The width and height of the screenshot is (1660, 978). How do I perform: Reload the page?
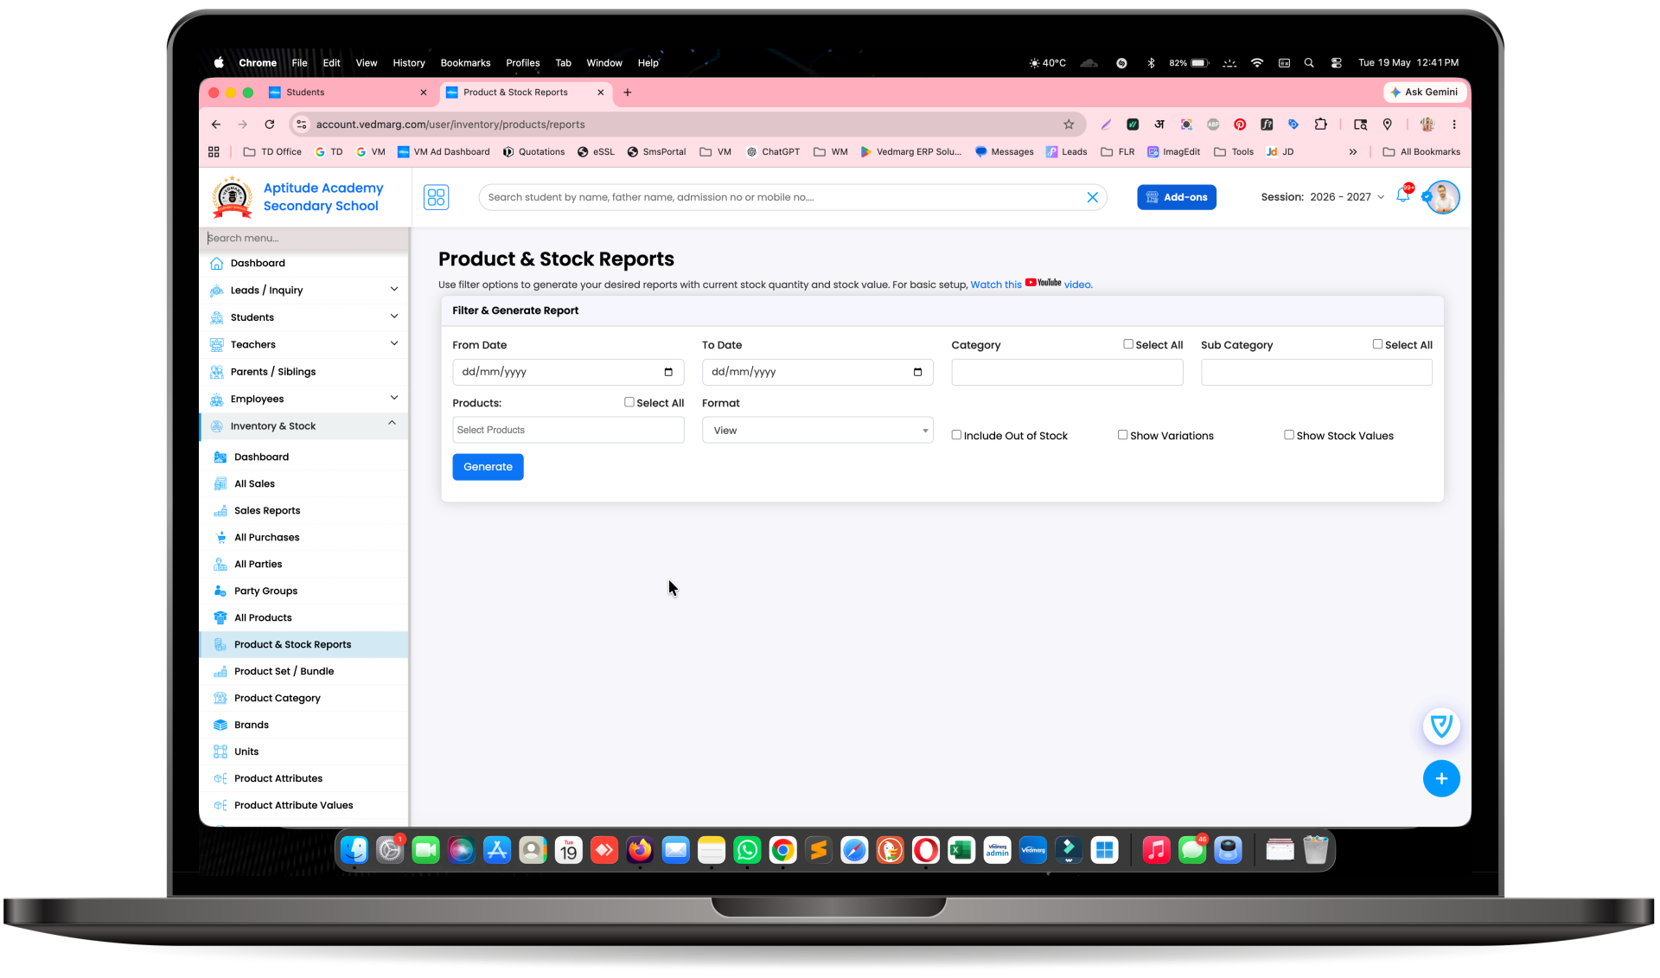tap(270, 125)
